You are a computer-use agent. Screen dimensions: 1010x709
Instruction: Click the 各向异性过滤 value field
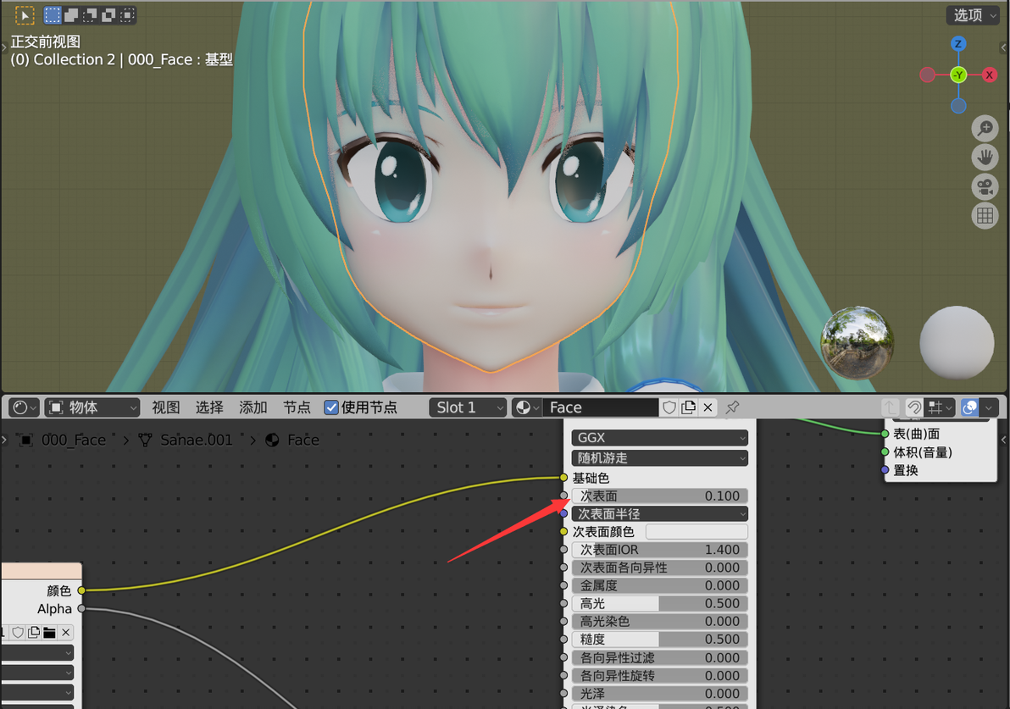pyautogui.click(x=659, y=657)
